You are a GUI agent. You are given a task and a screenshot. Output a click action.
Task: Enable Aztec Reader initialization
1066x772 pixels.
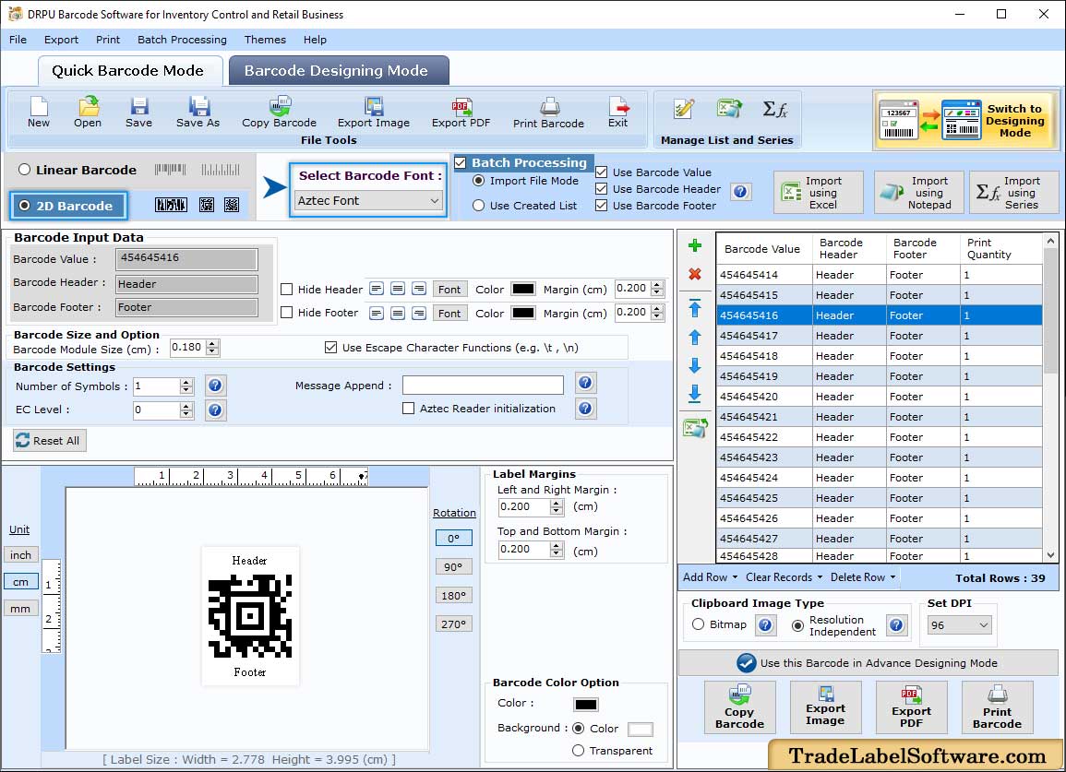click(x=409, y=409)
